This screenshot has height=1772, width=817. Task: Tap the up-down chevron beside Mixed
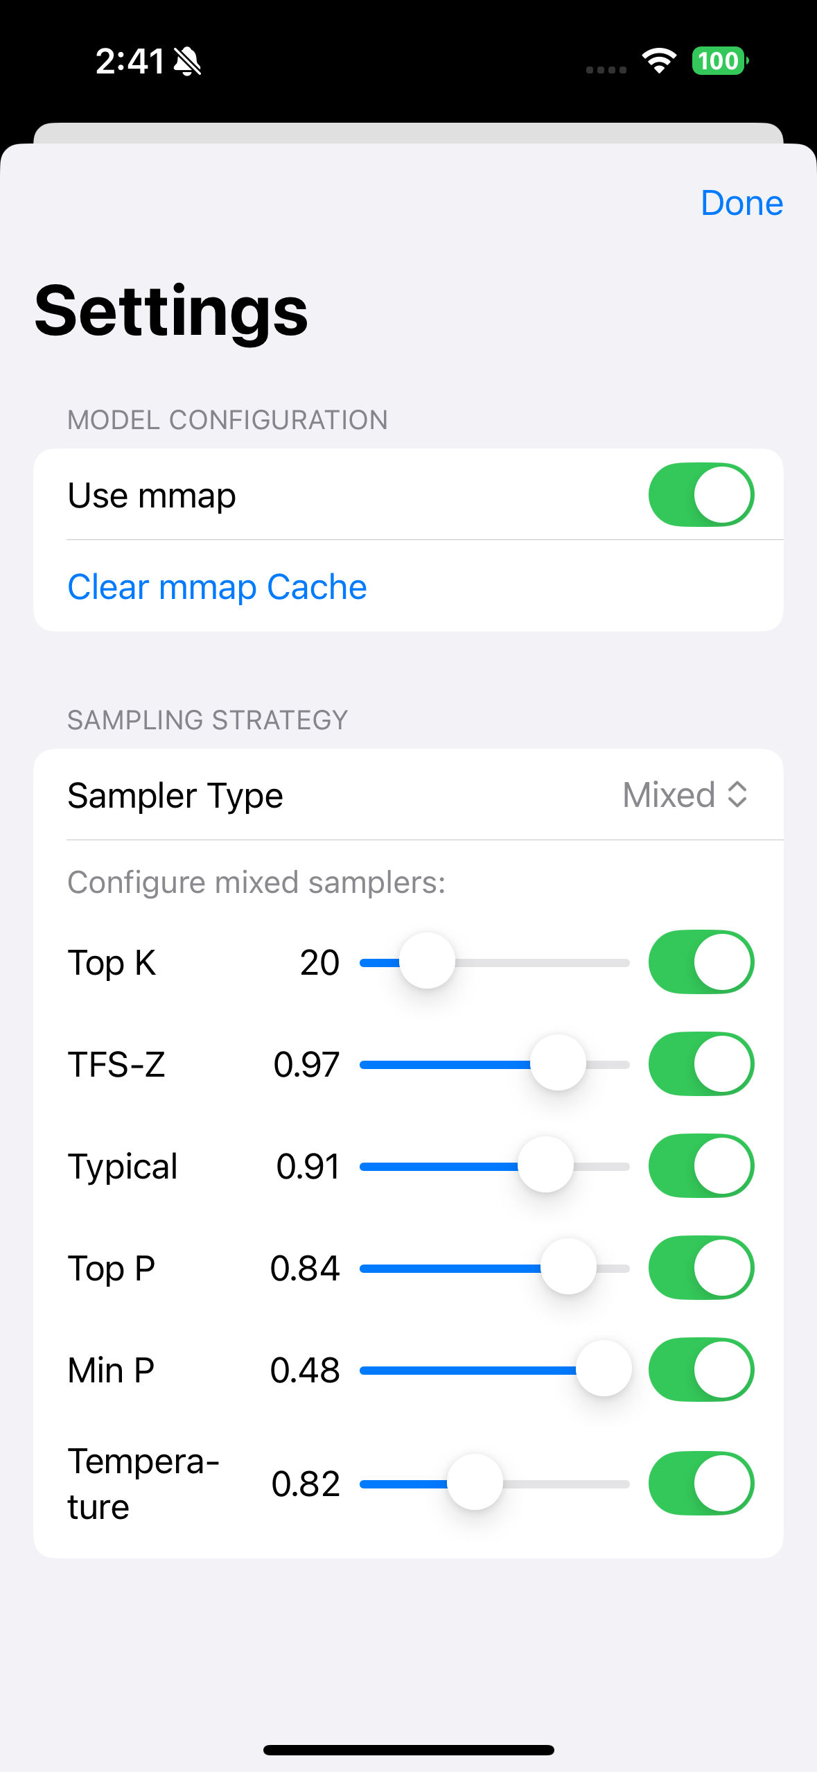coord(737,794)
